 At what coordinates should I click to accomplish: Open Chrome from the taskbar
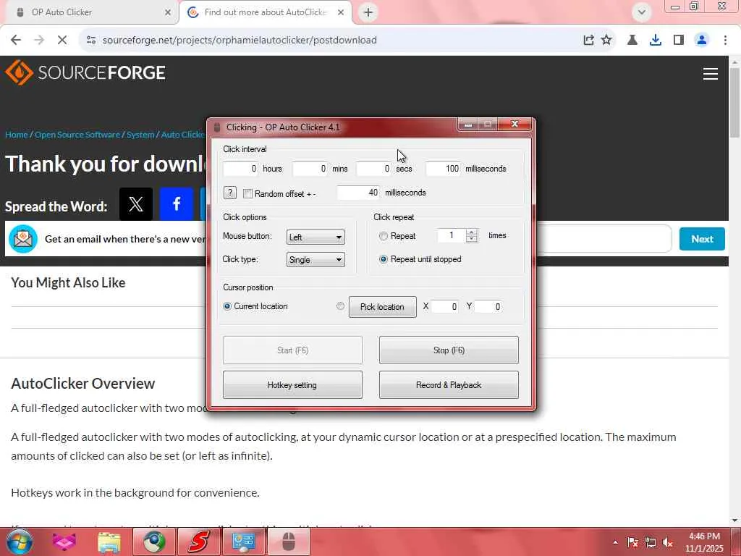click(x=155, y=542)
